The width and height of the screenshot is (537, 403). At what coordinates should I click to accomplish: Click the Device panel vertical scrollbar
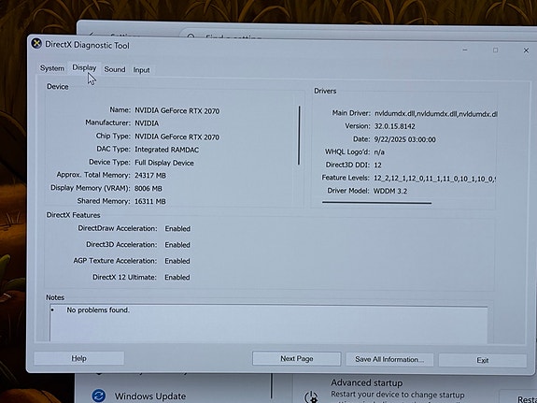299,136
